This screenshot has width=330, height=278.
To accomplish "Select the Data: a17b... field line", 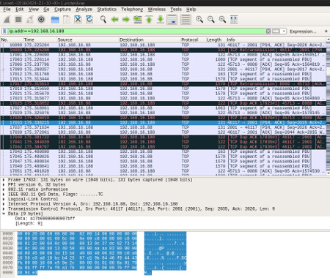I will tap(45, 219).
